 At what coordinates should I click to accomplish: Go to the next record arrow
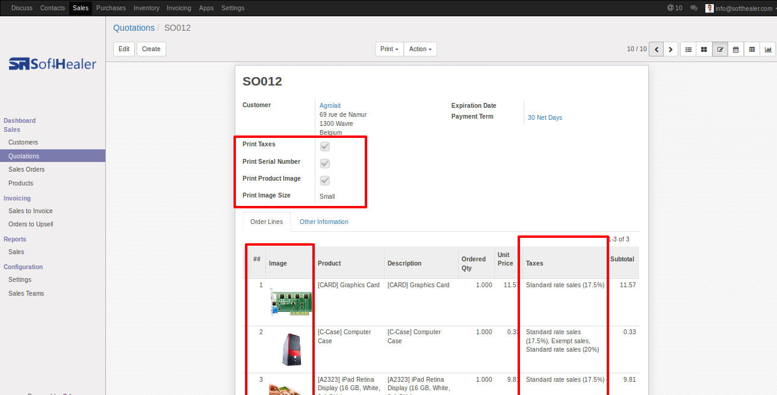670,49
